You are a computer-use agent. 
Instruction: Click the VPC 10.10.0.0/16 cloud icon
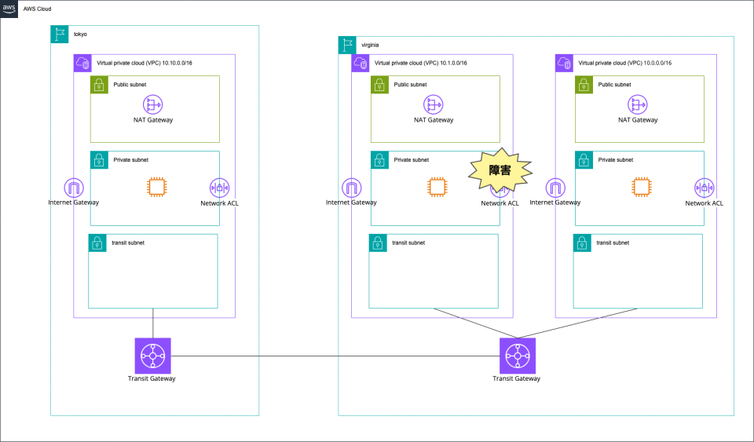(82, 64)
